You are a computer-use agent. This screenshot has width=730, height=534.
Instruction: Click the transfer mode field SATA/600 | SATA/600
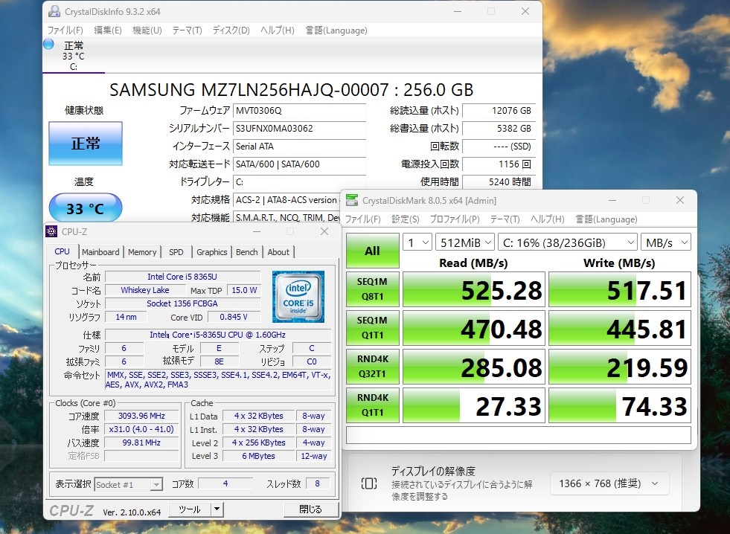click(299, 164)
